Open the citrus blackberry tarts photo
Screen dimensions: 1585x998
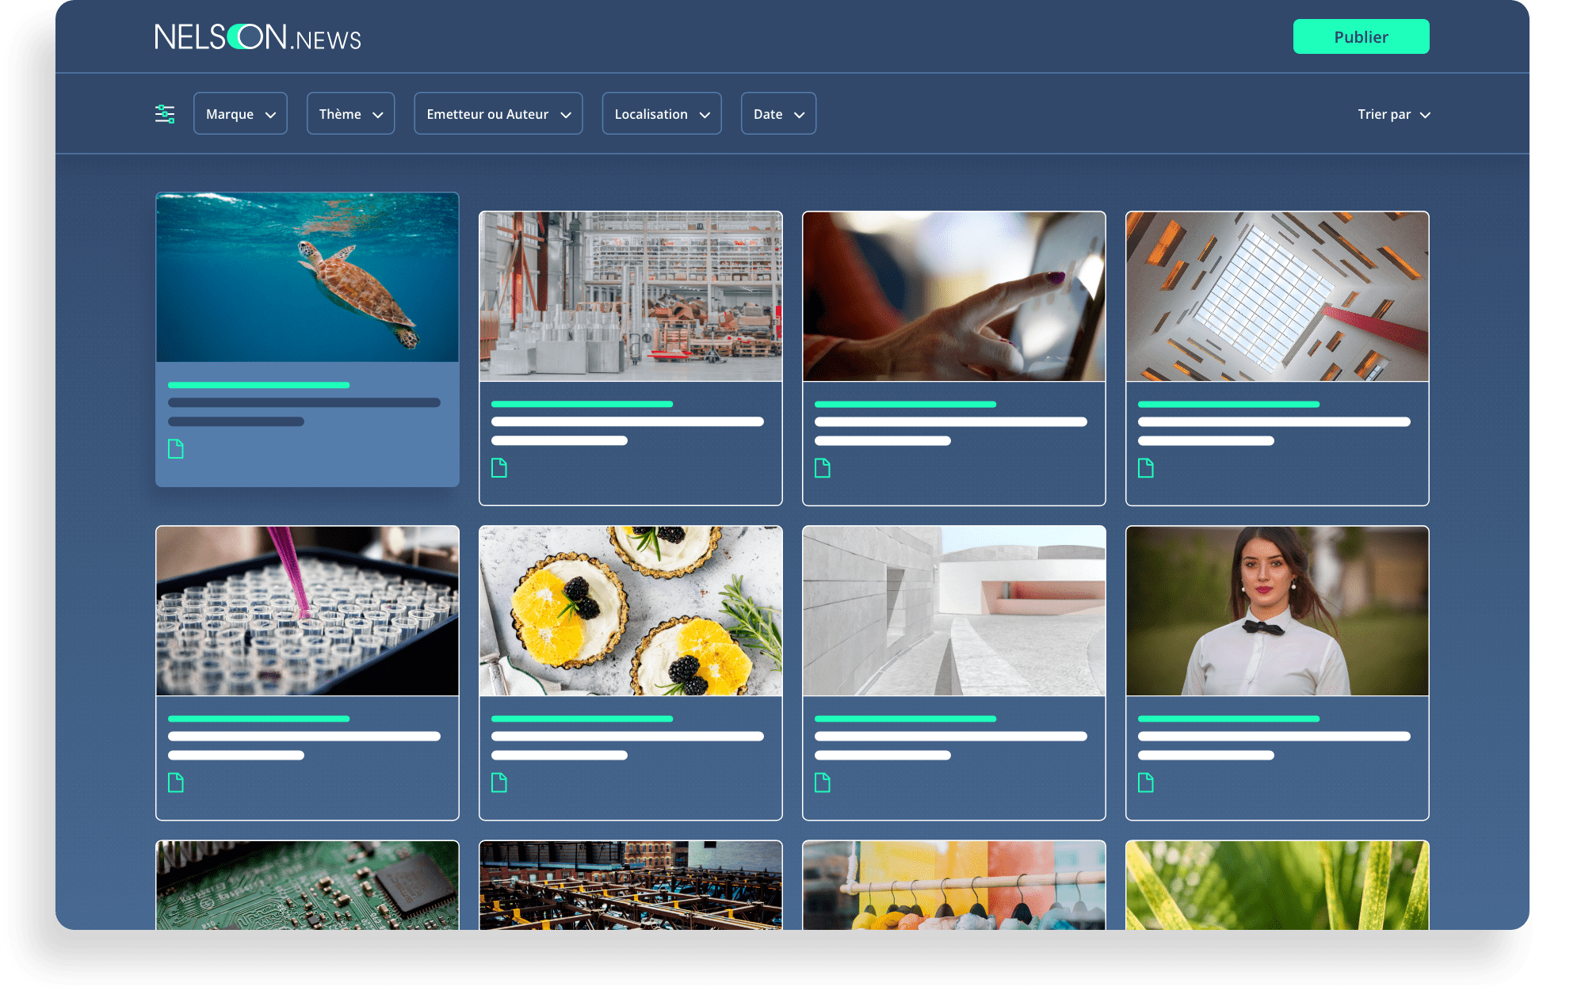point(631,611)
